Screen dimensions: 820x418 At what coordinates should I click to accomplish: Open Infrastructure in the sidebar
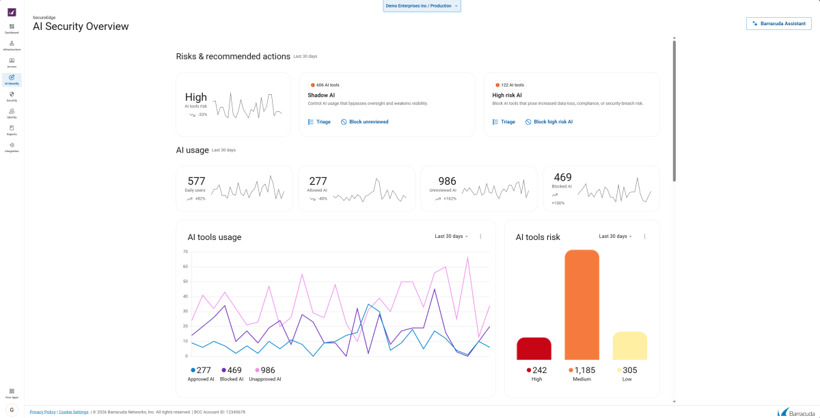click(x=12, y=45)
